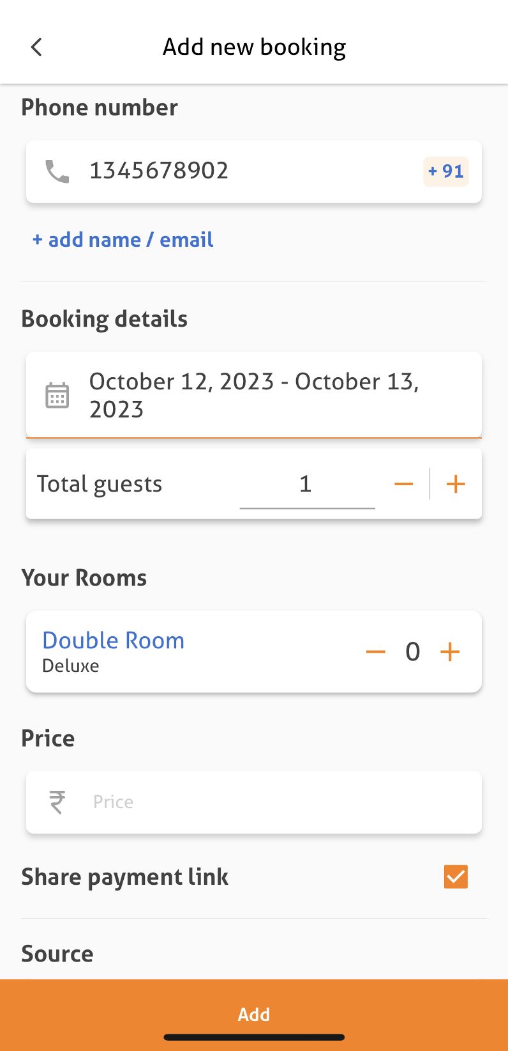
Task: Tap the Source section heading
Action: [57, 954]
